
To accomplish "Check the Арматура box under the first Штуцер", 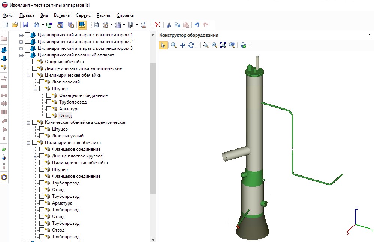I will pos(49,109).
